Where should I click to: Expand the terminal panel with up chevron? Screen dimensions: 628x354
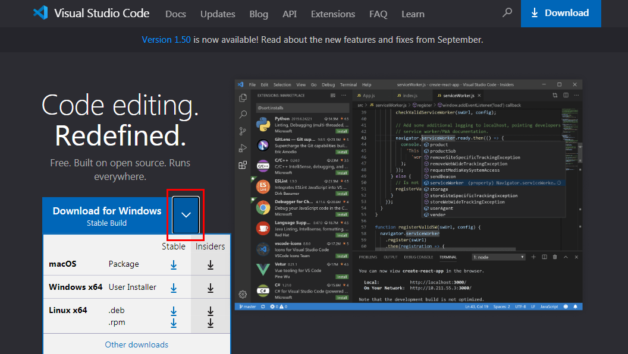pyautogui.click(x=566, y=257)
